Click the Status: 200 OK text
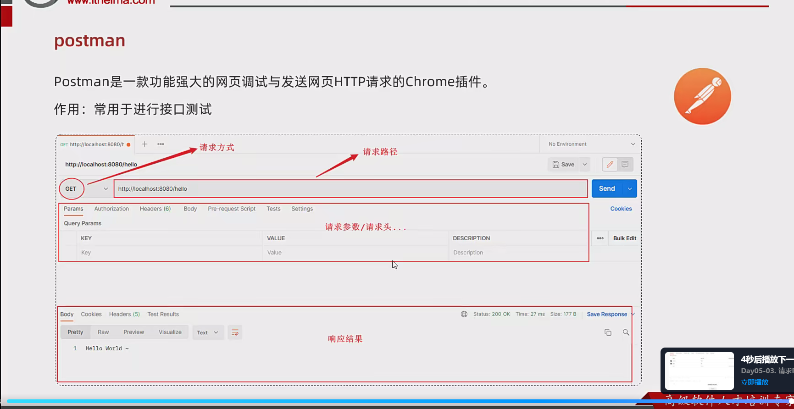Screen dimensions: 794x409 491,314
